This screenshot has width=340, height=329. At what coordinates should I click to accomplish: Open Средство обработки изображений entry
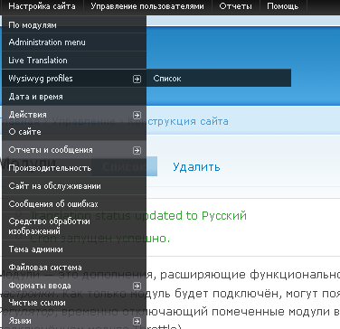point(74,227)
